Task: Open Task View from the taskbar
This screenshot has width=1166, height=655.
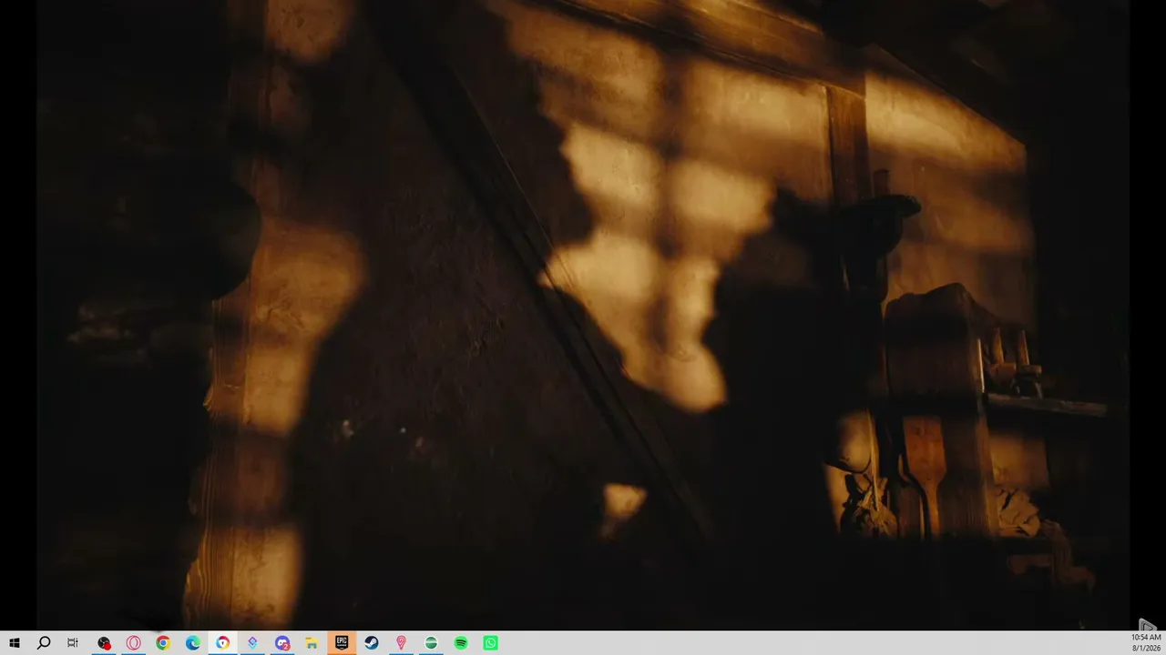Action: coord(73,643)
